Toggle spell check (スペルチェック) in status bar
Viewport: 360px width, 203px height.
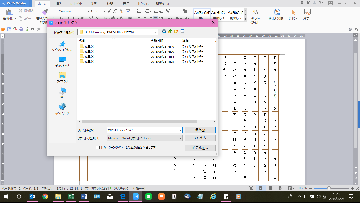coord(119,188)
